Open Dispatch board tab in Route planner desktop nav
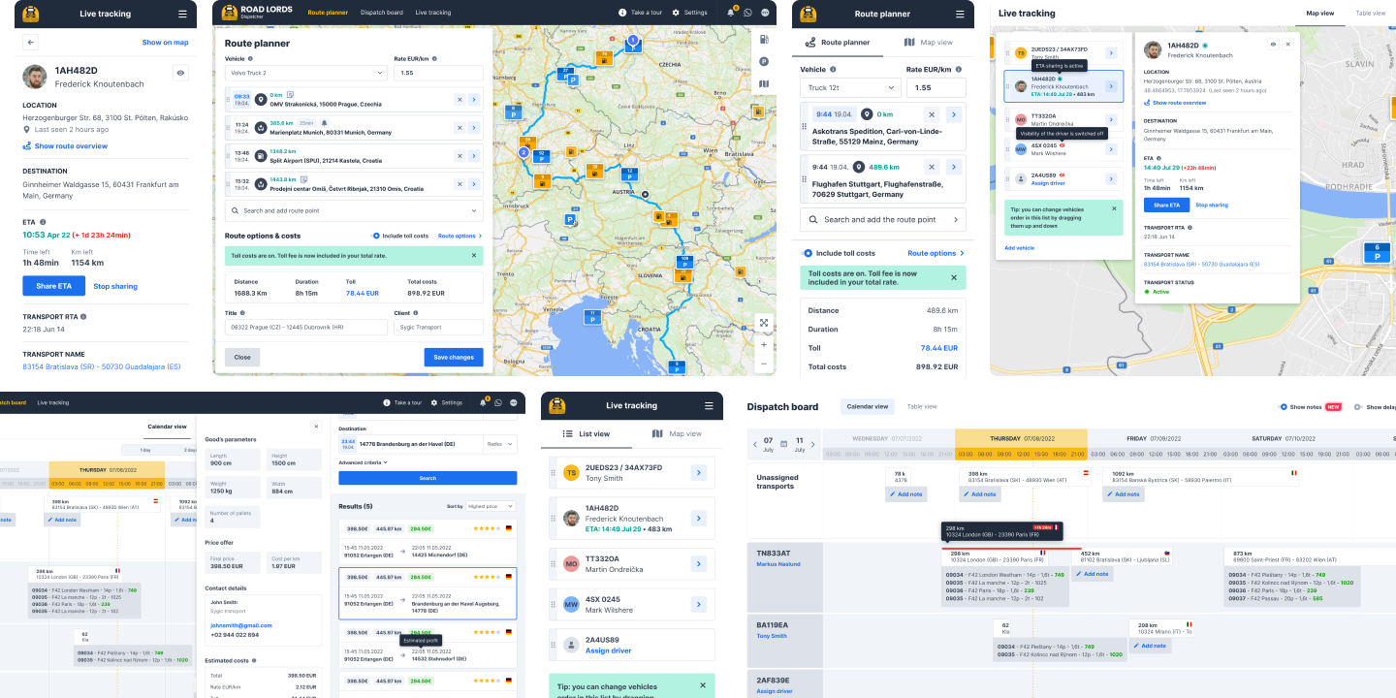 click(381, 13)
